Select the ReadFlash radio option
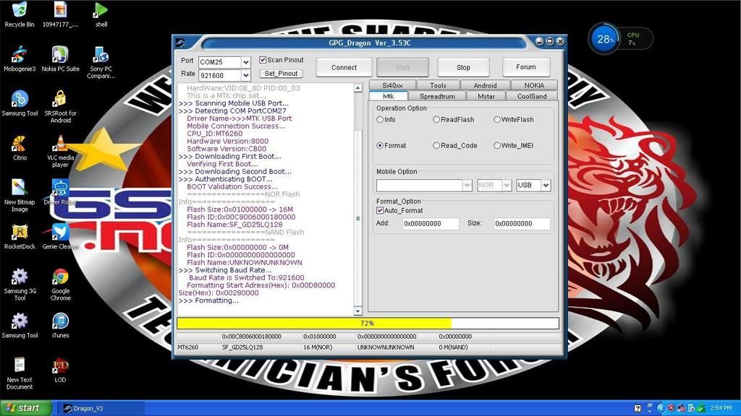This screenshot has height=416, width=741. tap(436, 120)
